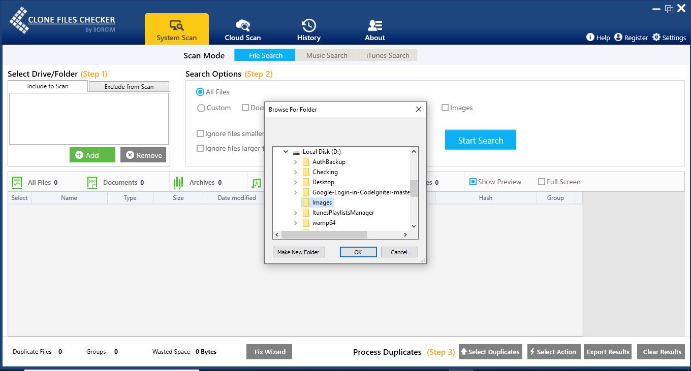Expand the Desktop folder node
Screen dimensions: 691x371
point(296,182)
